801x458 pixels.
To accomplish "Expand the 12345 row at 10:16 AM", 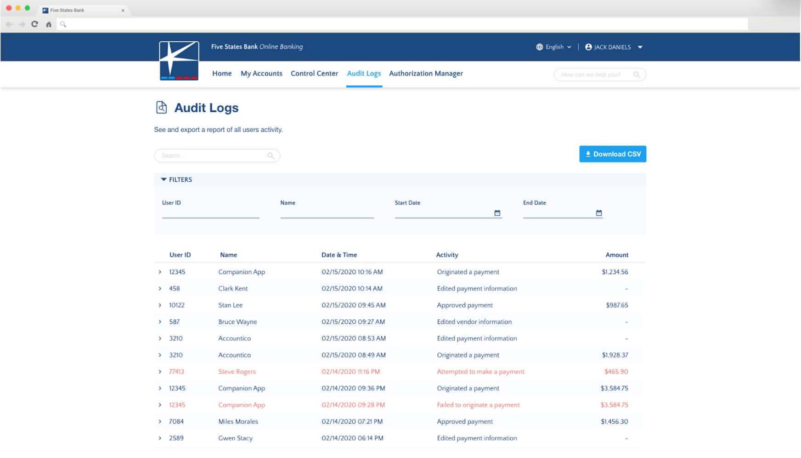I will (x=160, y=272).
